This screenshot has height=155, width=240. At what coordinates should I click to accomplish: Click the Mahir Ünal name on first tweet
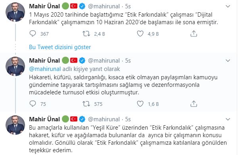pos(44,6)
